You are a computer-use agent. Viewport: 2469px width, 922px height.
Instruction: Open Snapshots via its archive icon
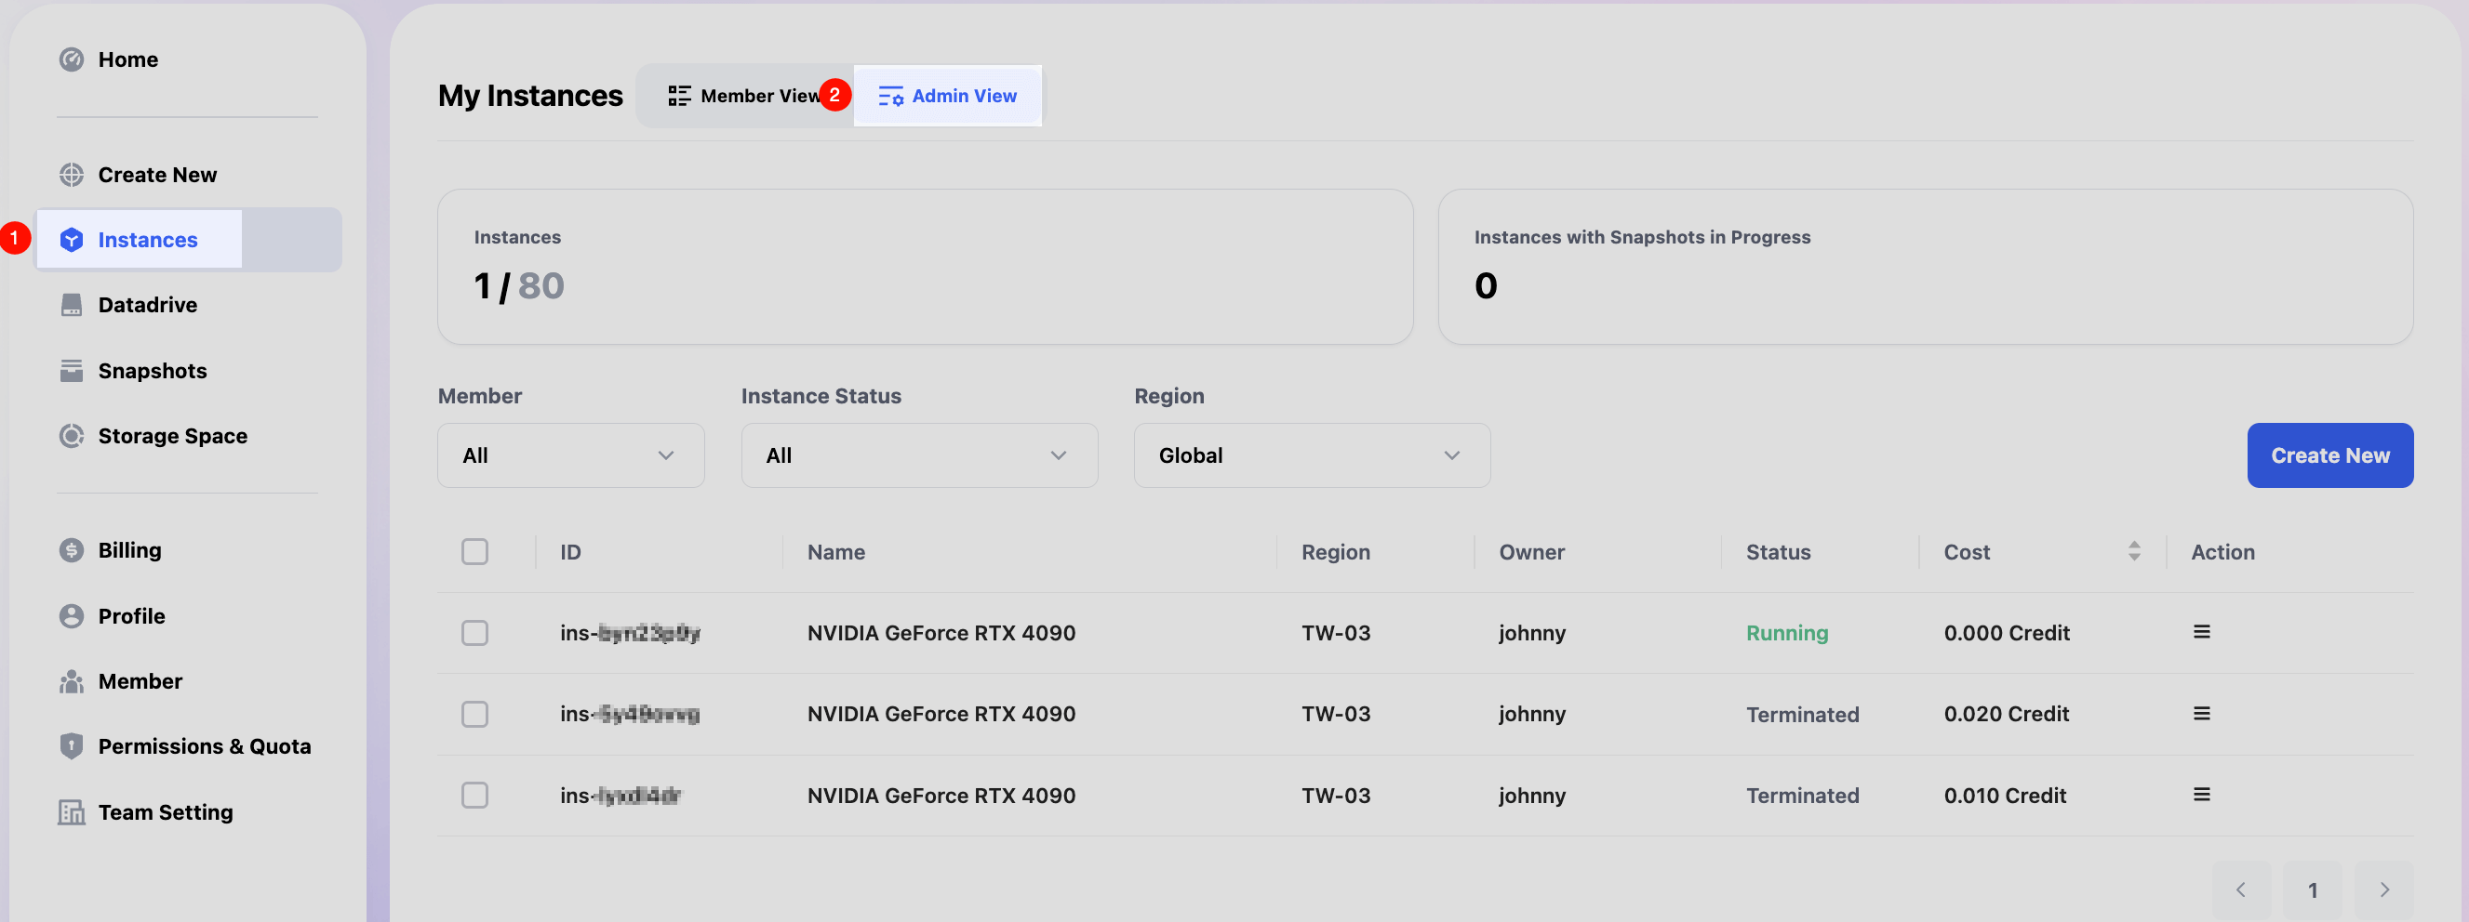71,371
